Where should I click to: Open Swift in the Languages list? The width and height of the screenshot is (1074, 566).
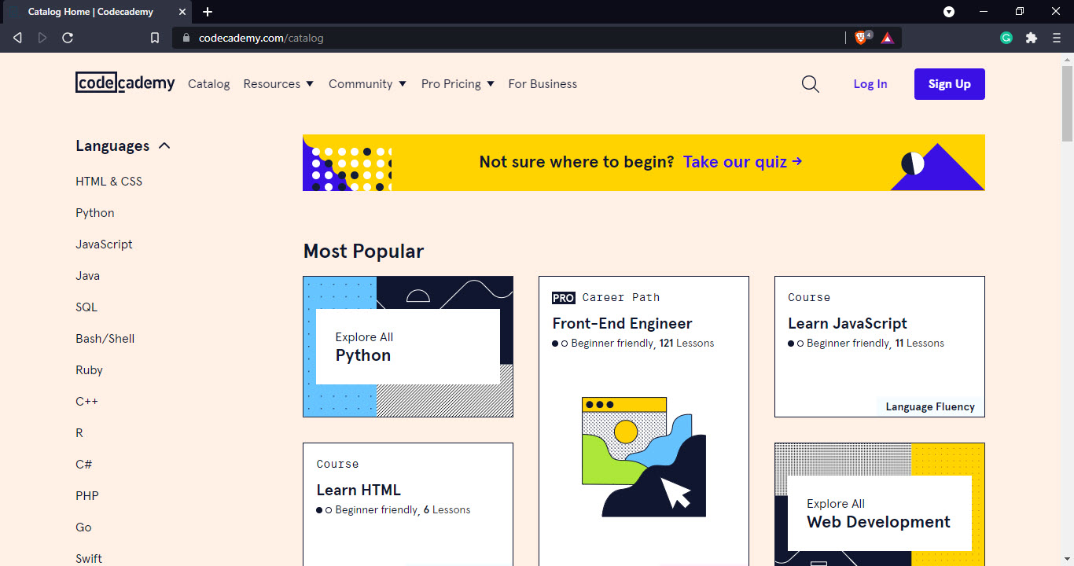(x=89, y=559)
